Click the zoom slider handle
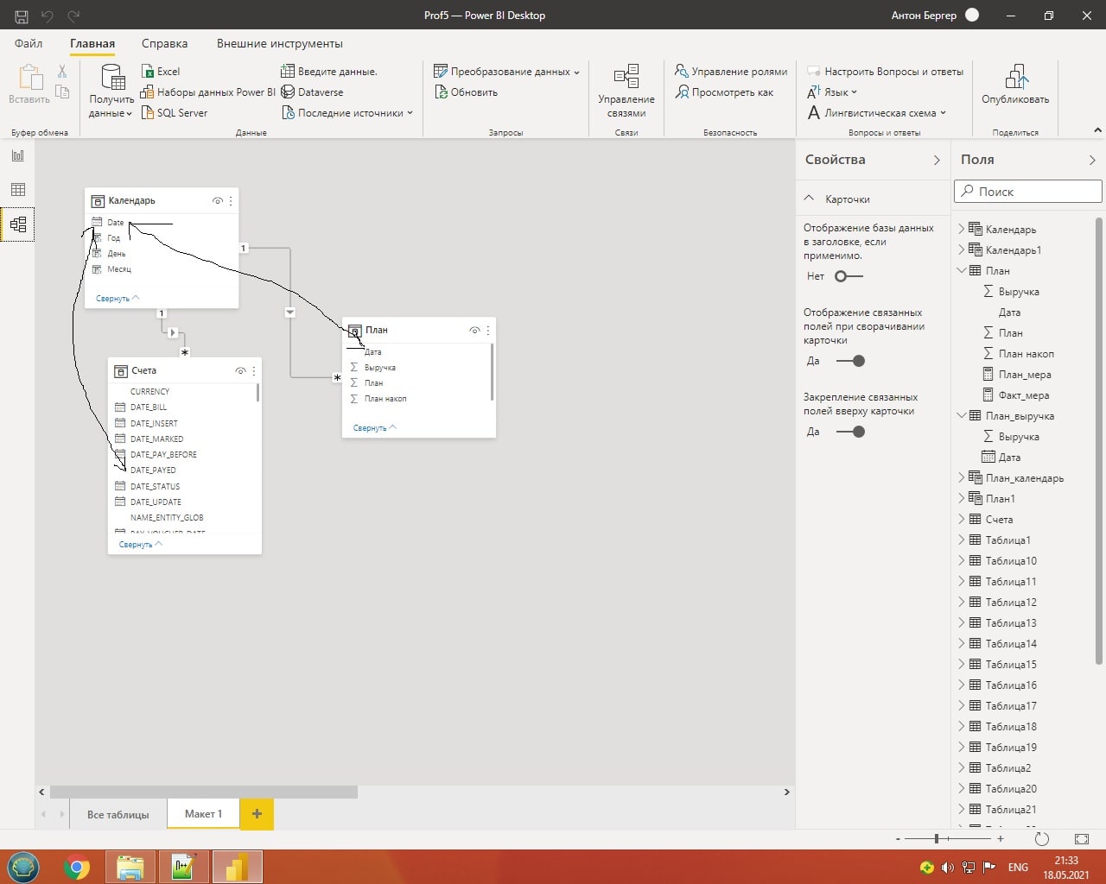This screenshot has width=1106, height=884. point(937,838)
